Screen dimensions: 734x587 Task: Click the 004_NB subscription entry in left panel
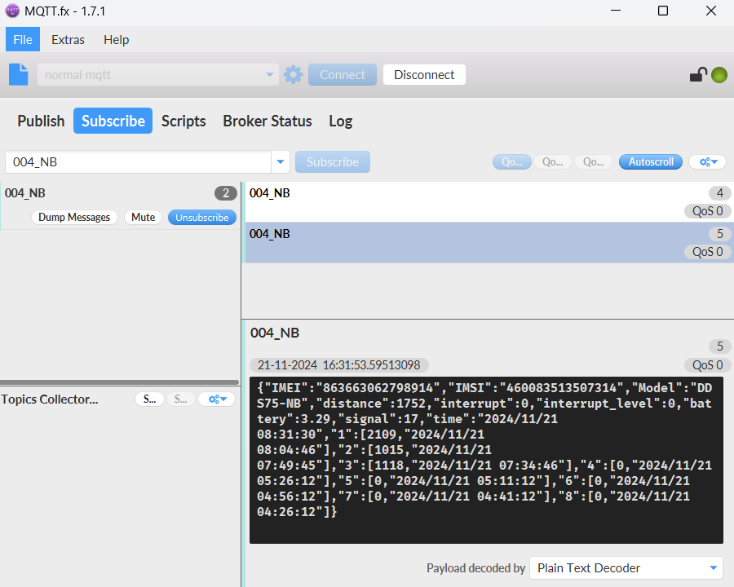coord(120,206)
